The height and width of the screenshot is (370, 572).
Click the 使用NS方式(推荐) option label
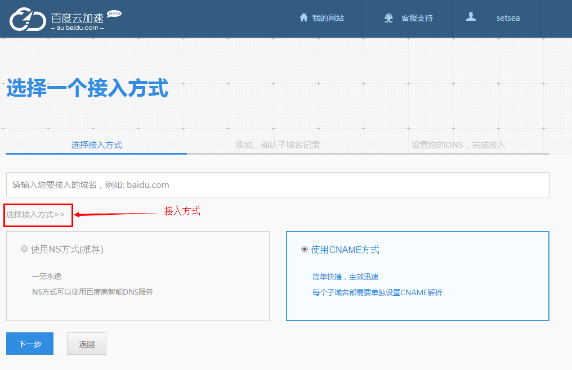tap(67, 249)
